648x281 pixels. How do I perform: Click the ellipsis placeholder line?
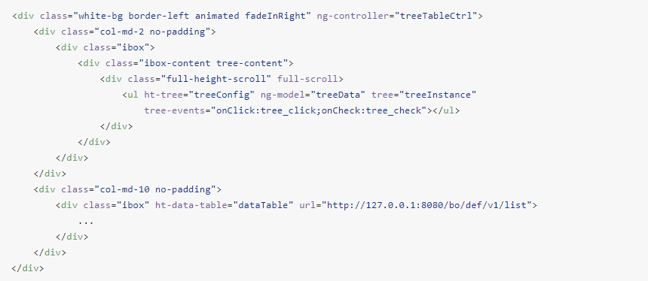click(x=86, y=222)
